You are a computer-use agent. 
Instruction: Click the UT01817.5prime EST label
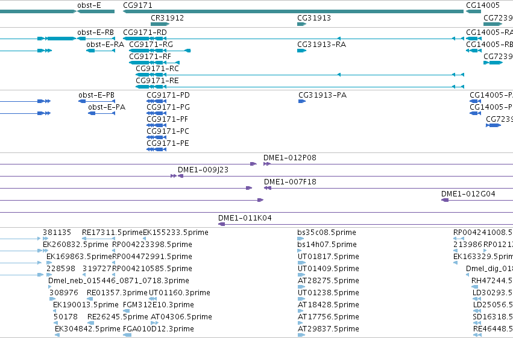click(328, 257)
